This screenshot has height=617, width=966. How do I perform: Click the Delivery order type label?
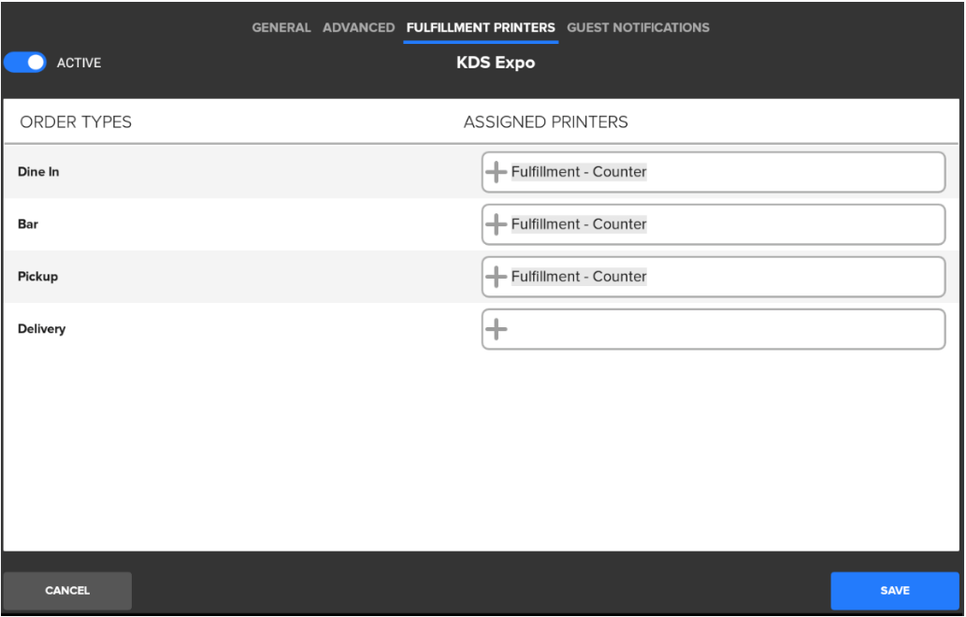pos(41,329)
